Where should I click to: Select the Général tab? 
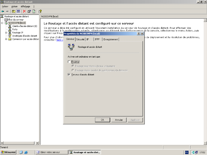point(70,39)
